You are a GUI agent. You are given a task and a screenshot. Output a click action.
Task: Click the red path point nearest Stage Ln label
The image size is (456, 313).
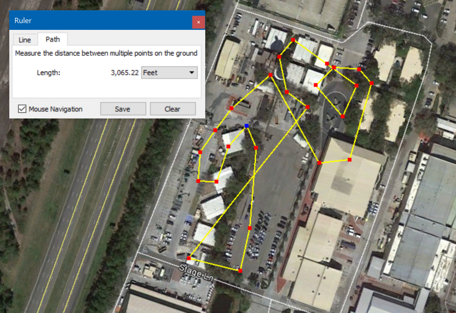coord(189,258)
